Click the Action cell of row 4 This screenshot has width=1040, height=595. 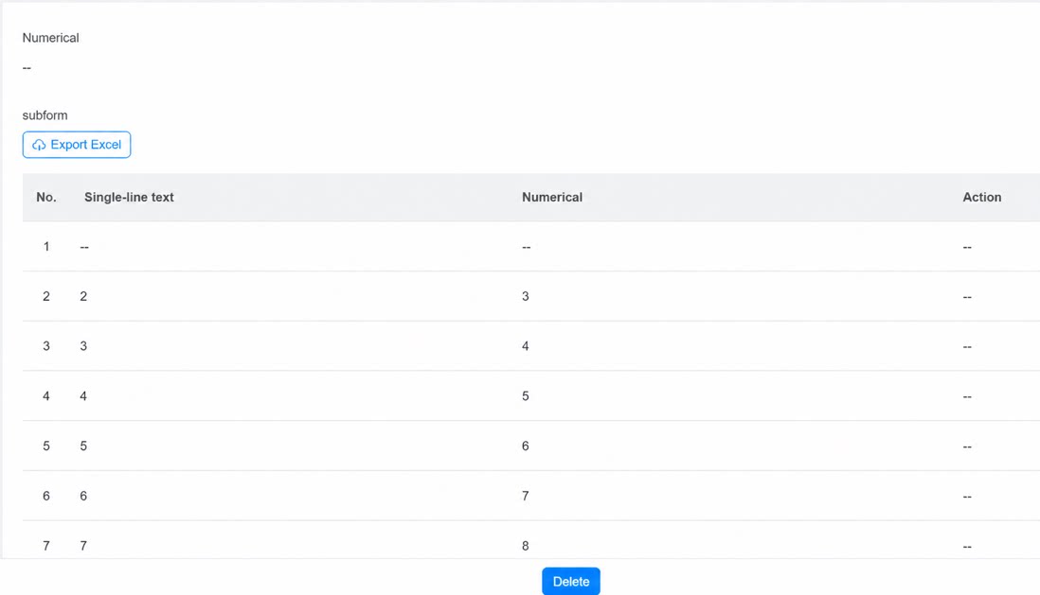click(967, 397)
